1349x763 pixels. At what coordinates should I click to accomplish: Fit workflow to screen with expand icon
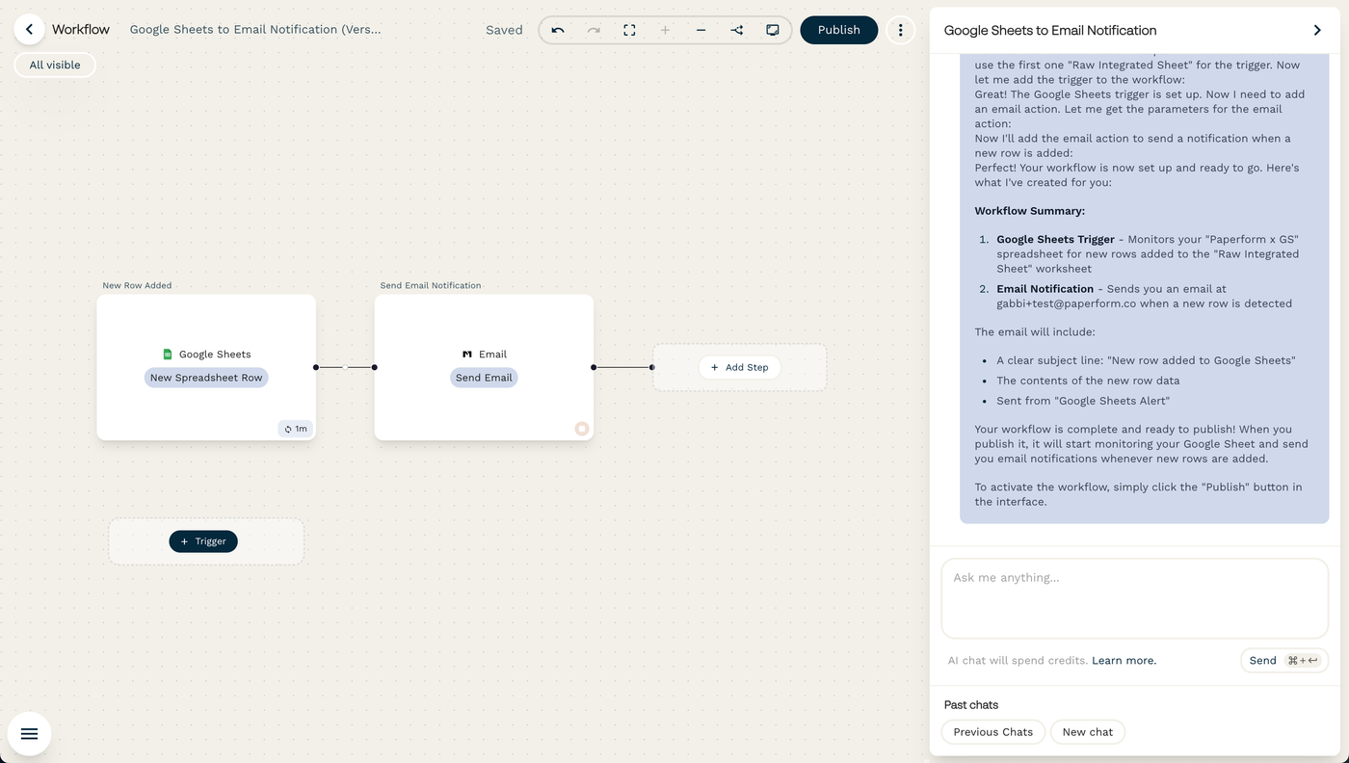pyautogui.click(x=629, y=30)
